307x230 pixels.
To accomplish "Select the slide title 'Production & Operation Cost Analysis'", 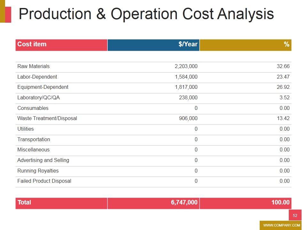I will [146, 14].
